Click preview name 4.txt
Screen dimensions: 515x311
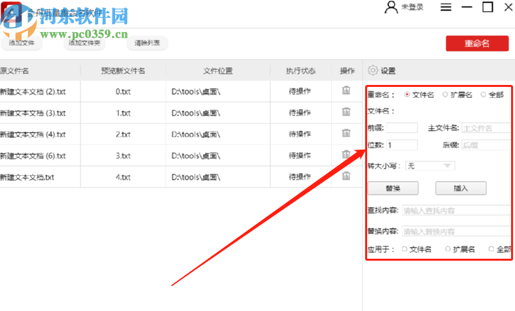click(x=123, y=177)
